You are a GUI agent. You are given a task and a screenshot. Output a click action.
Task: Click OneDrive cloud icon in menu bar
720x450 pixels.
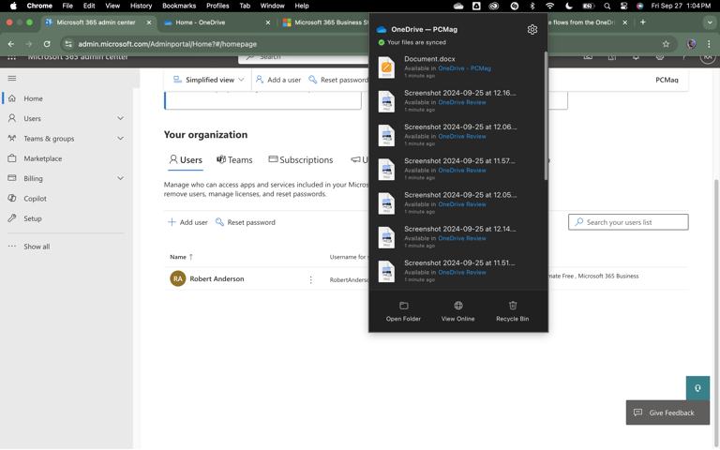click(458, 6)
